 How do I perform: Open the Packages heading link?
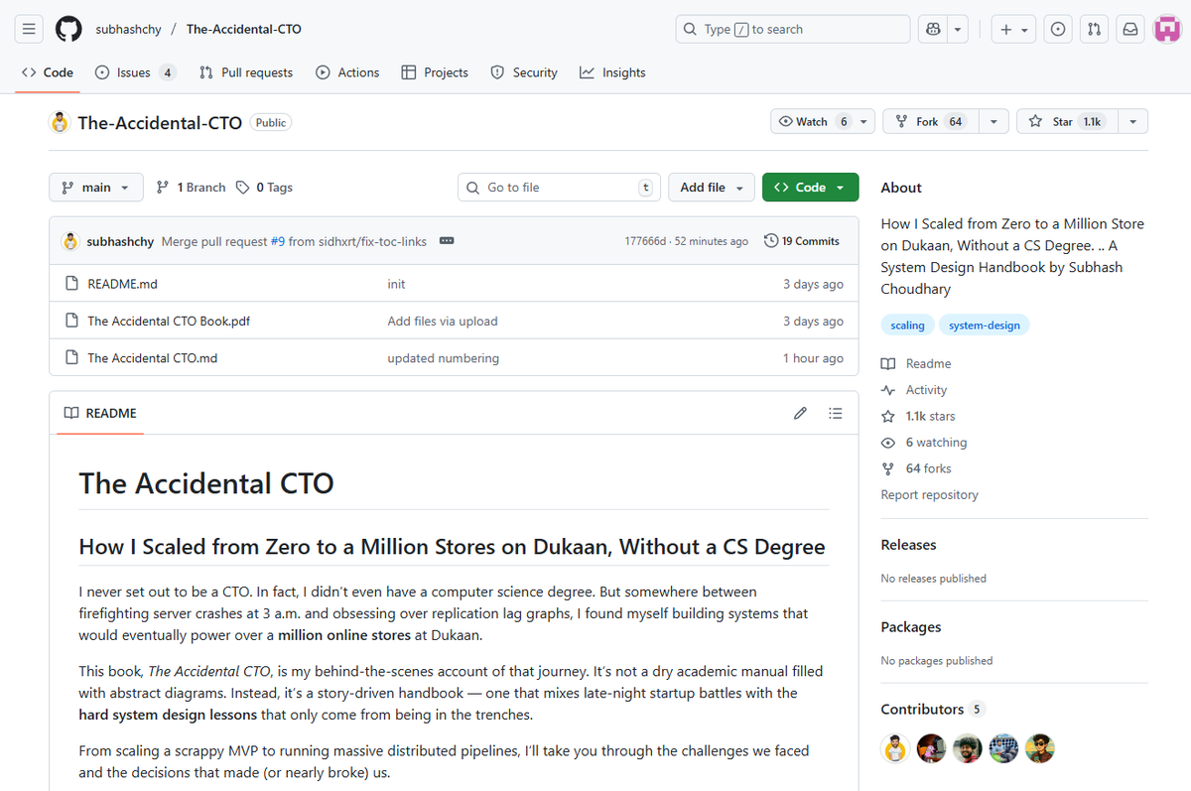pos(911,627)
